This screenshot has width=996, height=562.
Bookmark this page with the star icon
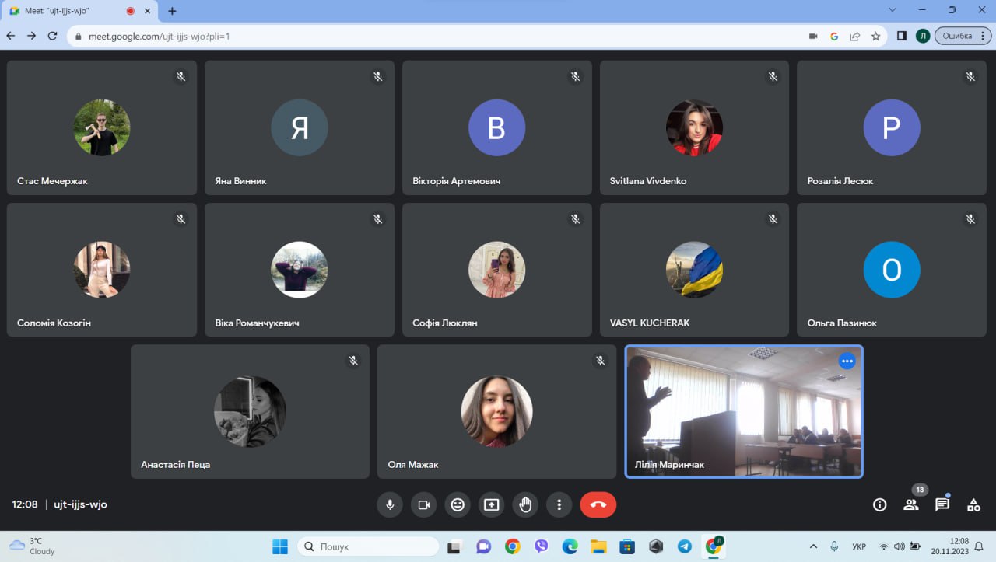(875, 36)
